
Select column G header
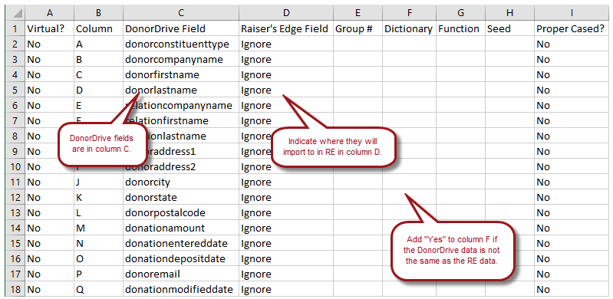point(460,13)
